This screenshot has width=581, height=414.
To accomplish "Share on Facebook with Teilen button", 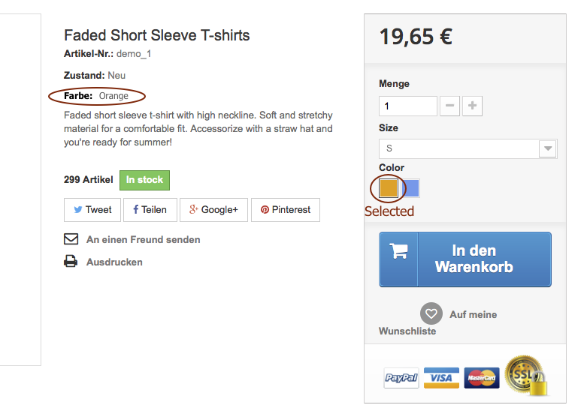I will click(150, 210).
